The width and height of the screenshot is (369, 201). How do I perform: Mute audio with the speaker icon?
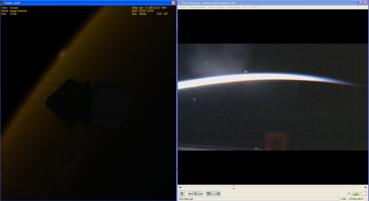point(349,193)
